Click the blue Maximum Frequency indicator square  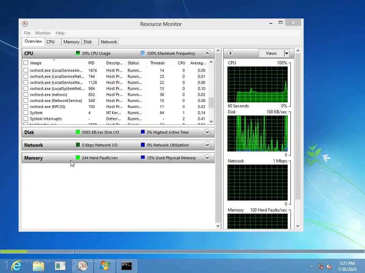pyautogui.click(x=143, y=53)
